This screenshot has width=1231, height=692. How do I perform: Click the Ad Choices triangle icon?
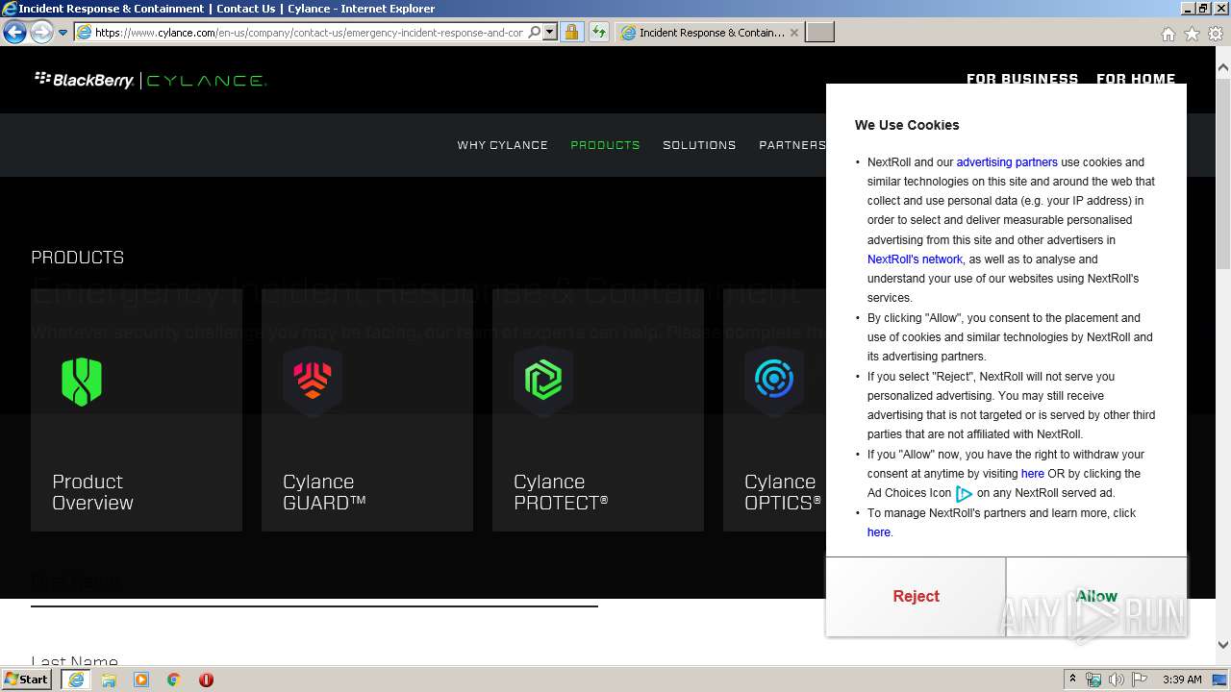[x=964, y=494]
